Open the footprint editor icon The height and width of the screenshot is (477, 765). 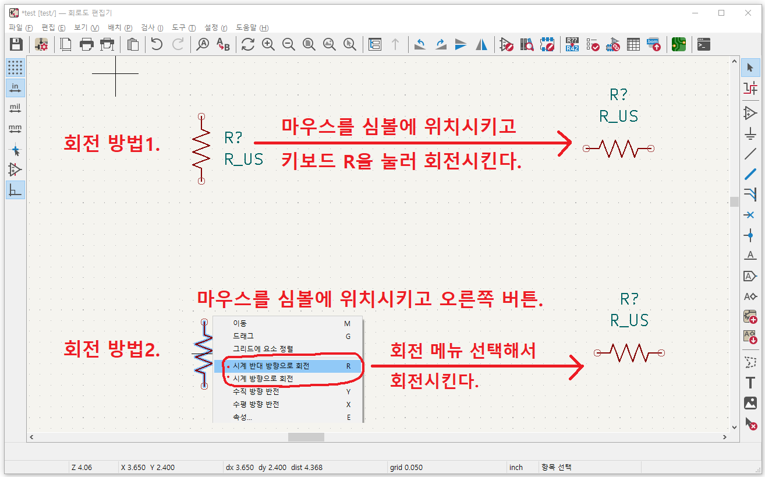tap(547, 44)
